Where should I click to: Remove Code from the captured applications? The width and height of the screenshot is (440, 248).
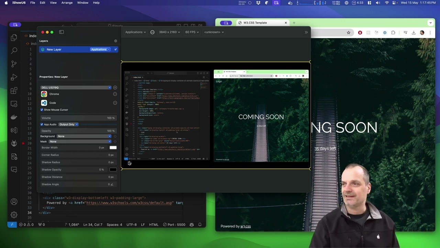115,103
